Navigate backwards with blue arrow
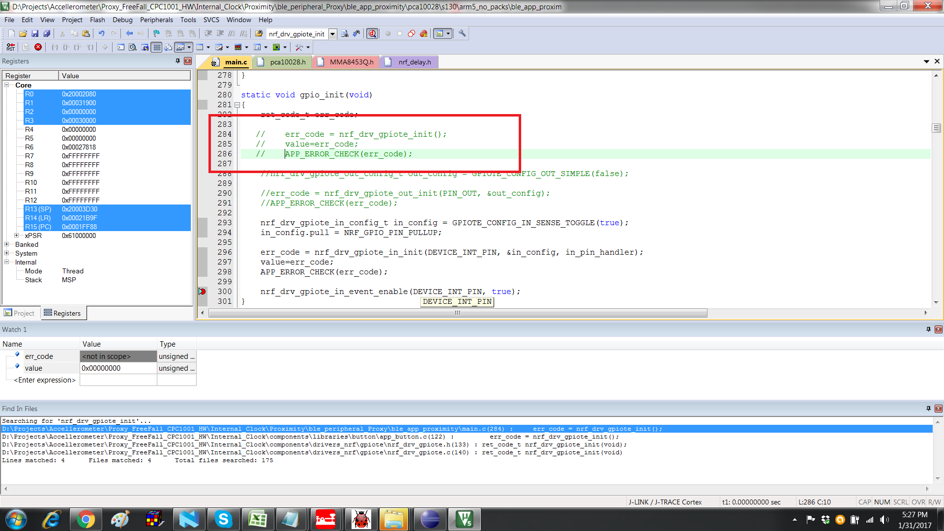 tap(129, 33)
